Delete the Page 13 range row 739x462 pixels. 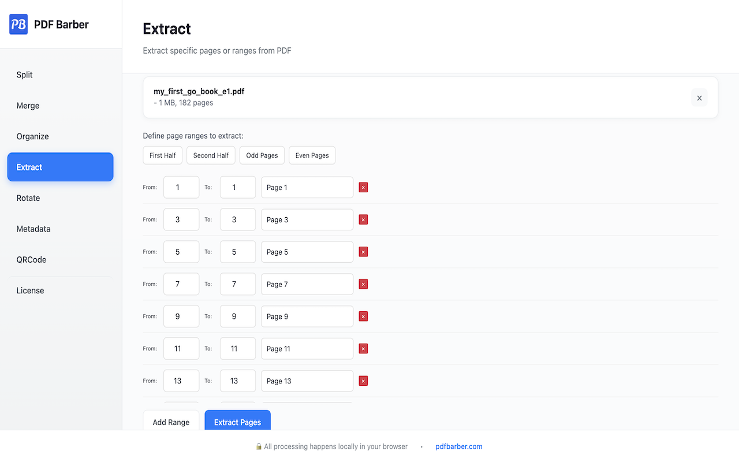[363, 381]
